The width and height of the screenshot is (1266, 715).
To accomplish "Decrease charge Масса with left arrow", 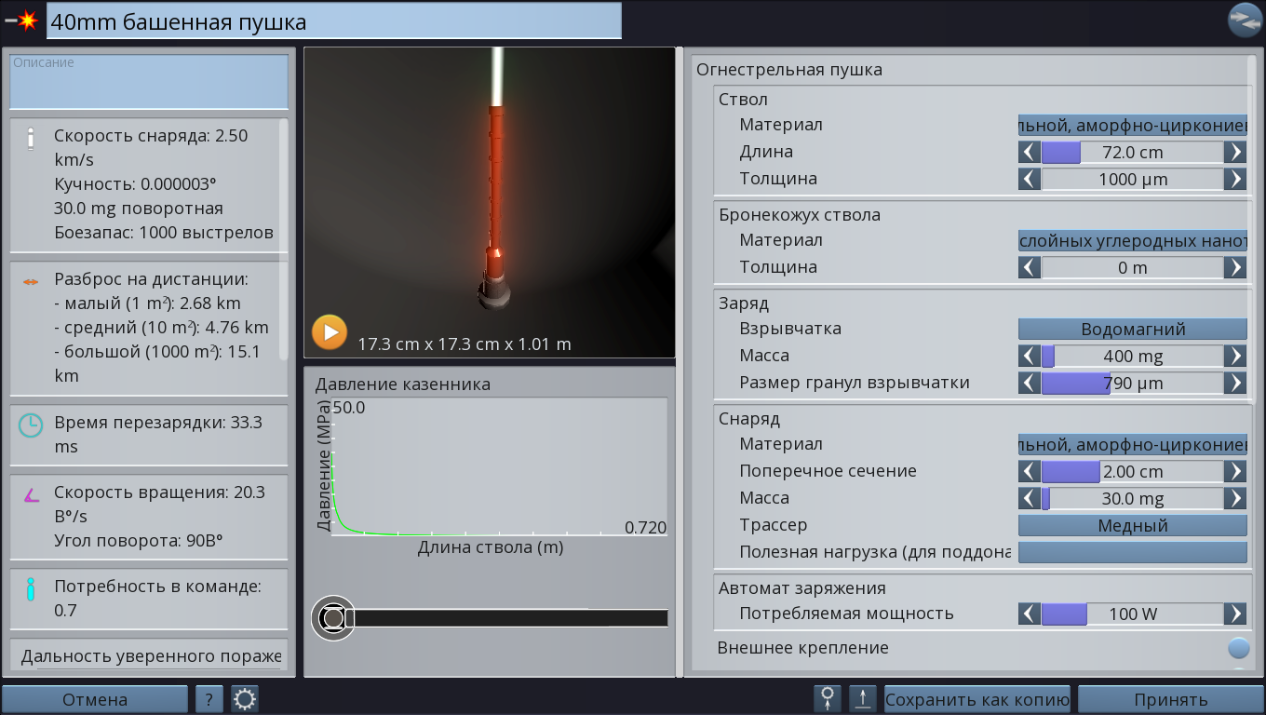I will [1029, 356].
